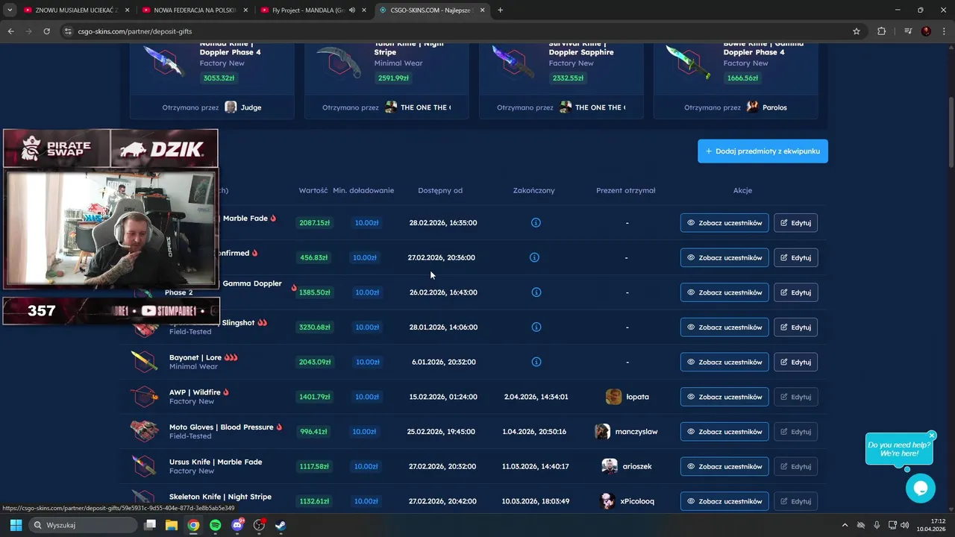The width and height of the screenshot is (955, 537).
Task: Click manczyslaw user avatar
Action: (602, 431)
